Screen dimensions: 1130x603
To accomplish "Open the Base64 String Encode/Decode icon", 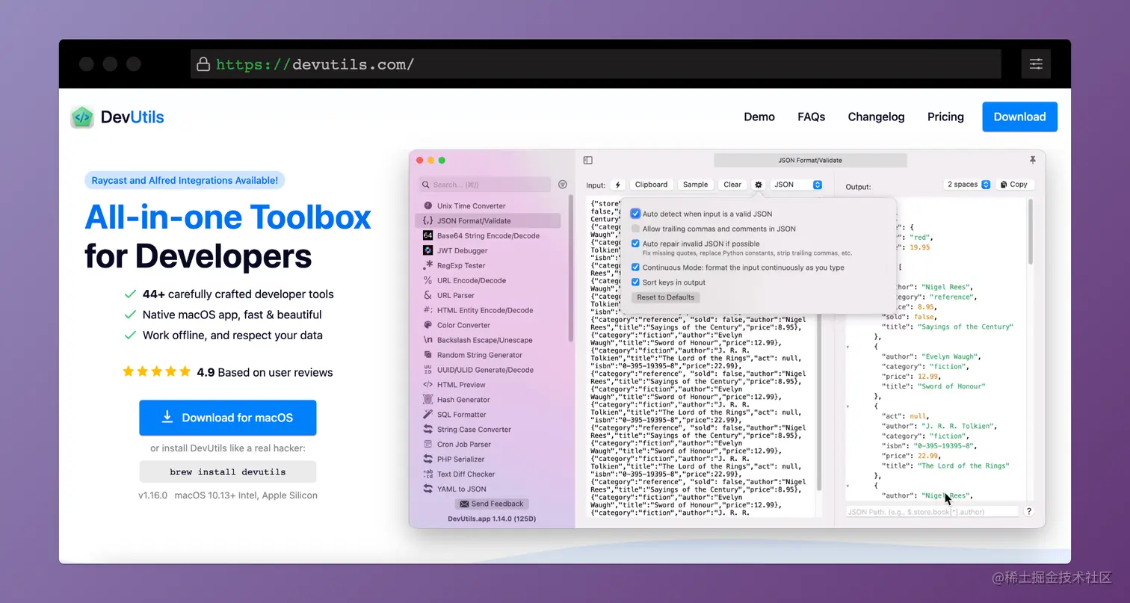I will [x=427, y=235].
